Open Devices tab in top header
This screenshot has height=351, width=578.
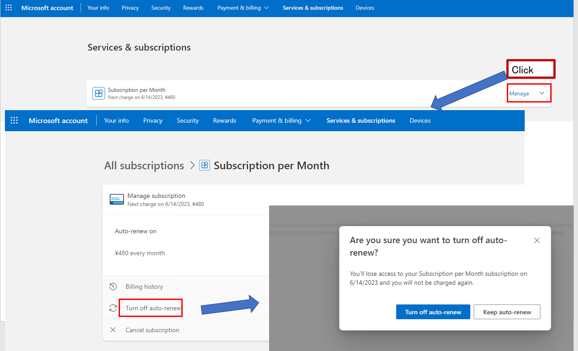[365, 8]
